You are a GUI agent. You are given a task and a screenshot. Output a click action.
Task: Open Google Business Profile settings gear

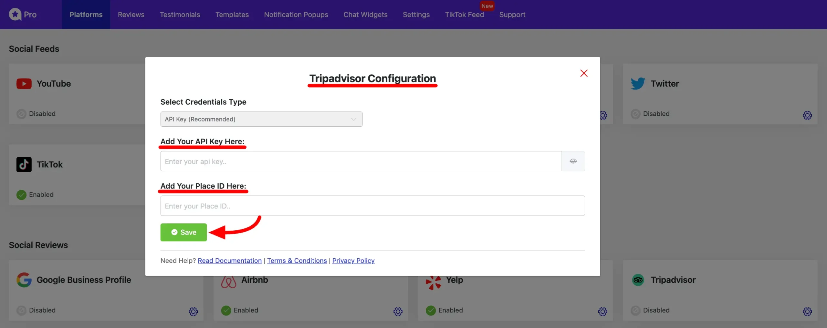click(x=193, y=312)
